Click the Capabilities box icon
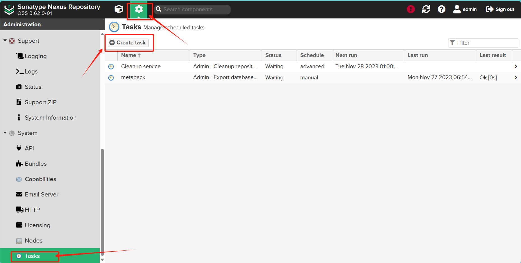The image size is (521, 263). [x=19, y=179]
